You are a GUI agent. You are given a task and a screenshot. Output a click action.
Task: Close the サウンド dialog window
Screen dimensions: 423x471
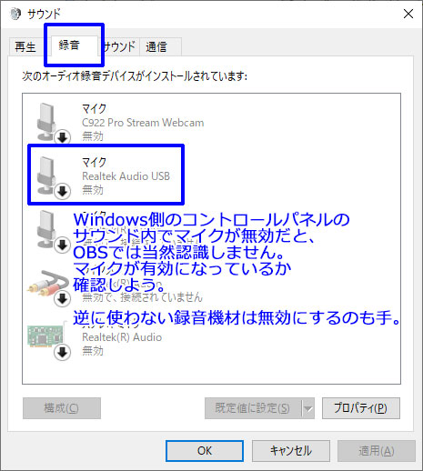[408, 14]
